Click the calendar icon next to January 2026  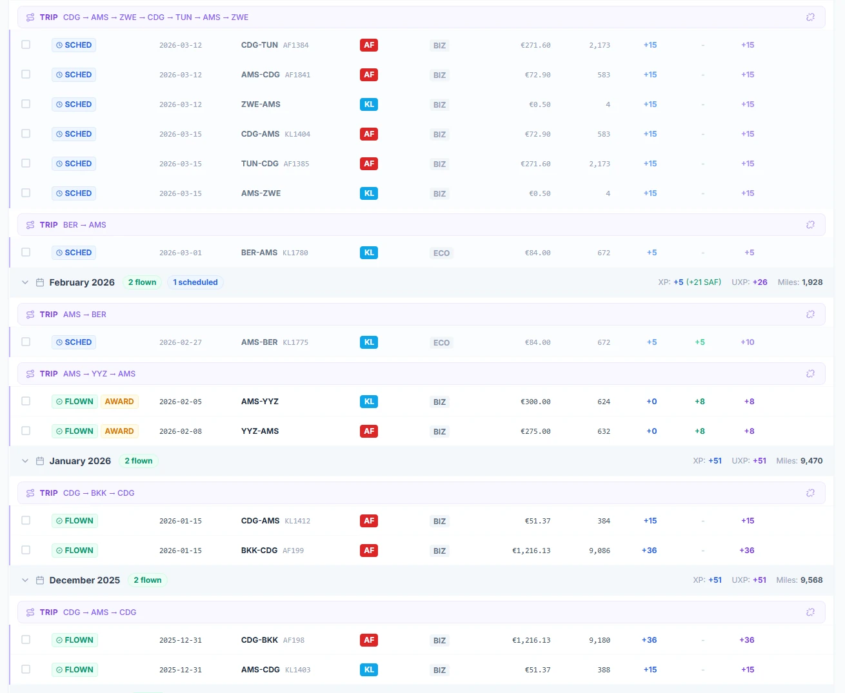point(39,461)
